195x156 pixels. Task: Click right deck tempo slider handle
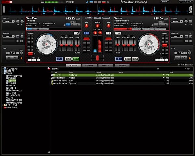(x=165, y=45)
